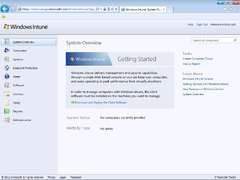Open the Feedback footer link
The image size is (240, 180).
tap(76, 177)
